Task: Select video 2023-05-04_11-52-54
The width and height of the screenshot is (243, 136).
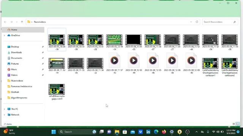Action: pyautogui.click(x=210, y=42)
